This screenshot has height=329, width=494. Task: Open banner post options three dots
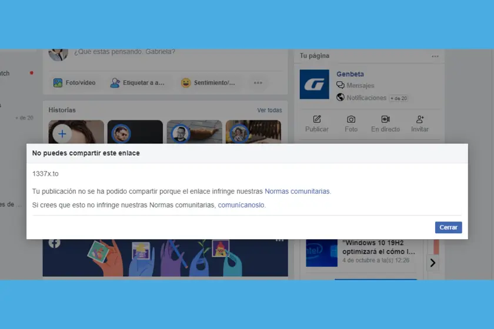(279, 240)
